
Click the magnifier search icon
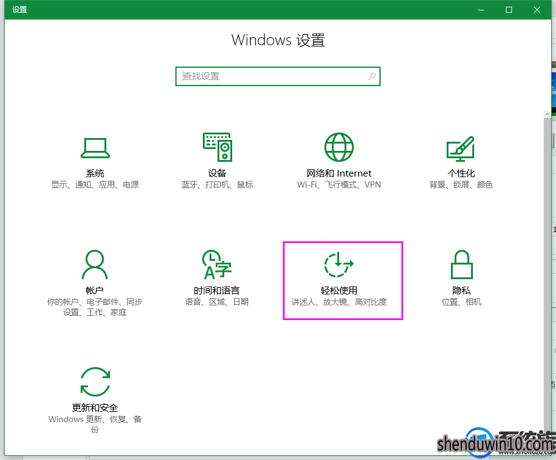click(372, 76)
